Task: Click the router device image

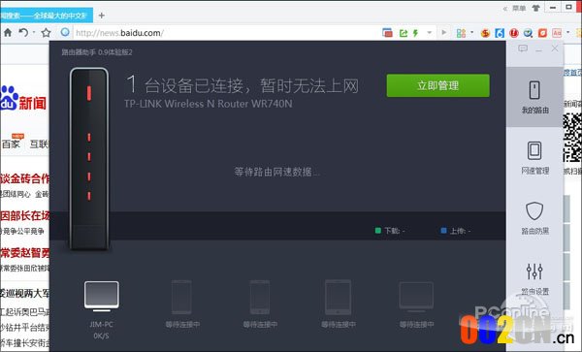Action: pyautogui.click(x=89, y=159)
